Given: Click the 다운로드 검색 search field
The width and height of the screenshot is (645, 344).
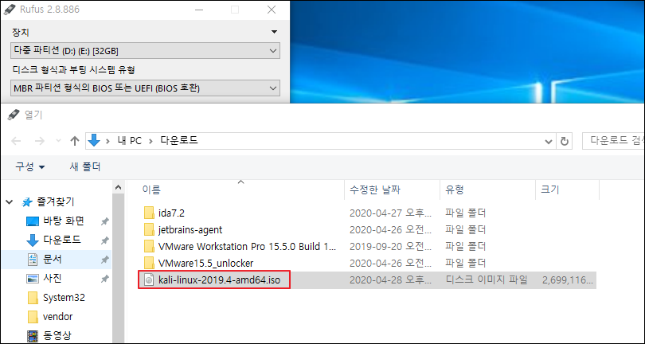Looking at the screenshot, I should pyautogui.click(x=614, y=141).
